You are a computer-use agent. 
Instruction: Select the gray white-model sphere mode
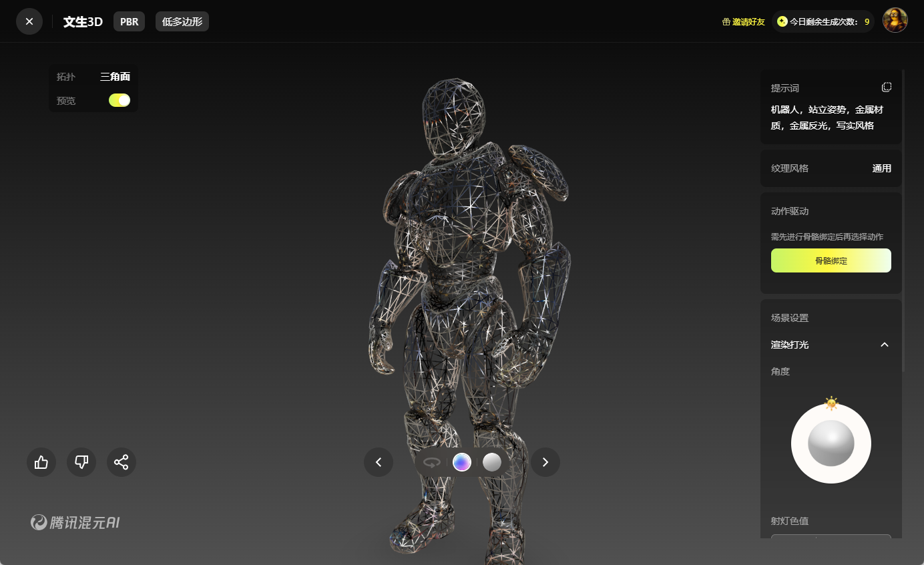click(492, 462)
